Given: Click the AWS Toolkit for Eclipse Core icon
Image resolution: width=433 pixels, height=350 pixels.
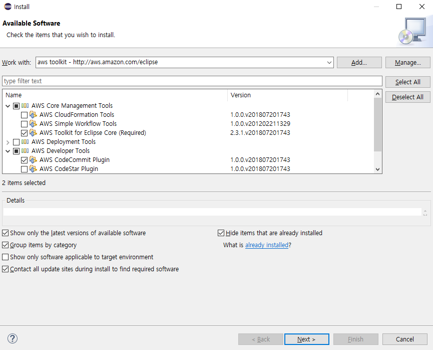Looking at the screenshot, I should click(33, 133).
